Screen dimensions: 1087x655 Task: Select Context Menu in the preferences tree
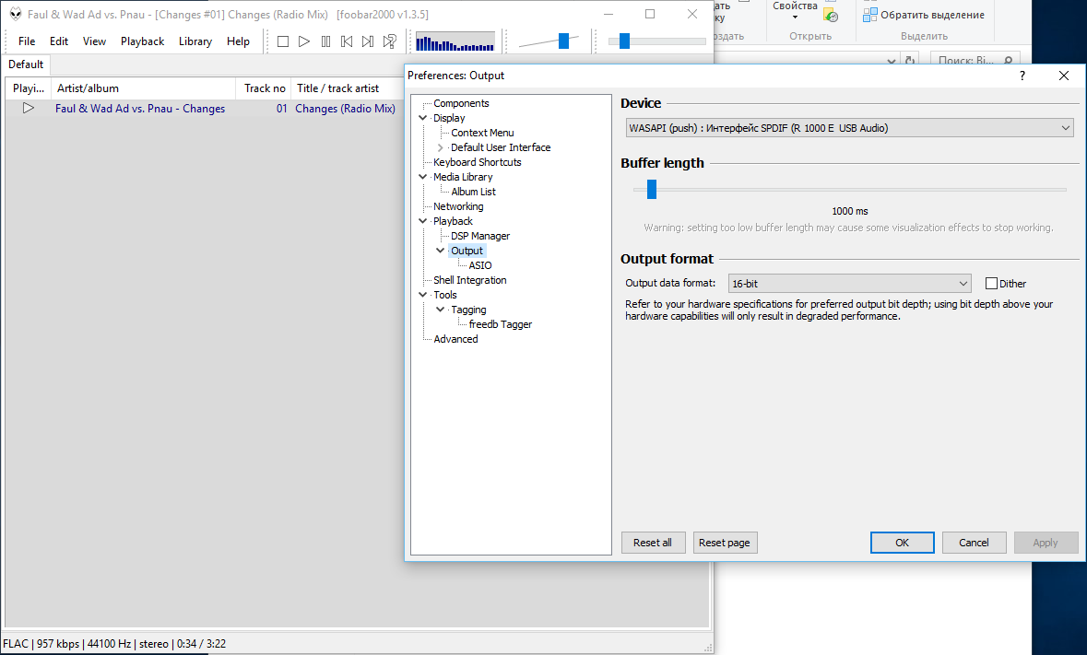[x=482, y=133]
